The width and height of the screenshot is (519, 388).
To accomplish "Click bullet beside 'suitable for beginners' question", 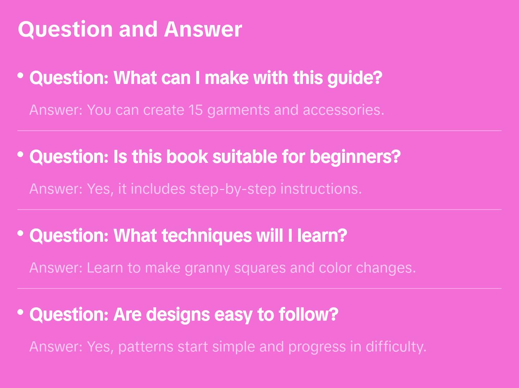I will click(21, 155).
